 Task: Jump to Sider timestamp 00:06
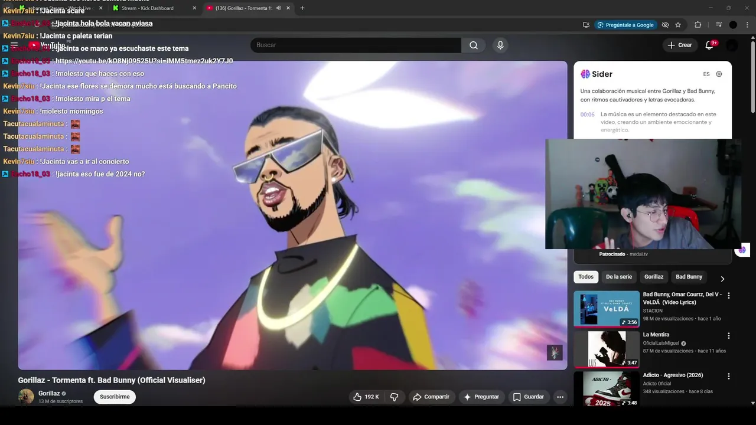coord(587,115)
